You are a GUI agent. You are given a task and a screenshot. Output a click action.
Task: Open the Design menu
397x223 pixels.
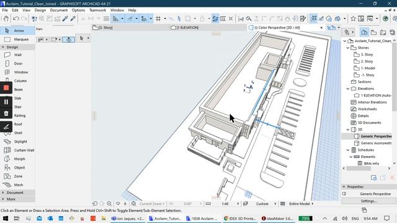[x=40, y=10]
